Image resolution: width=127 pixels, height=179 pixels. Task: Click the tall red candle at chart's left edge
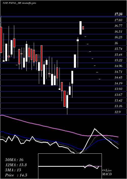(x=1, y=40)
